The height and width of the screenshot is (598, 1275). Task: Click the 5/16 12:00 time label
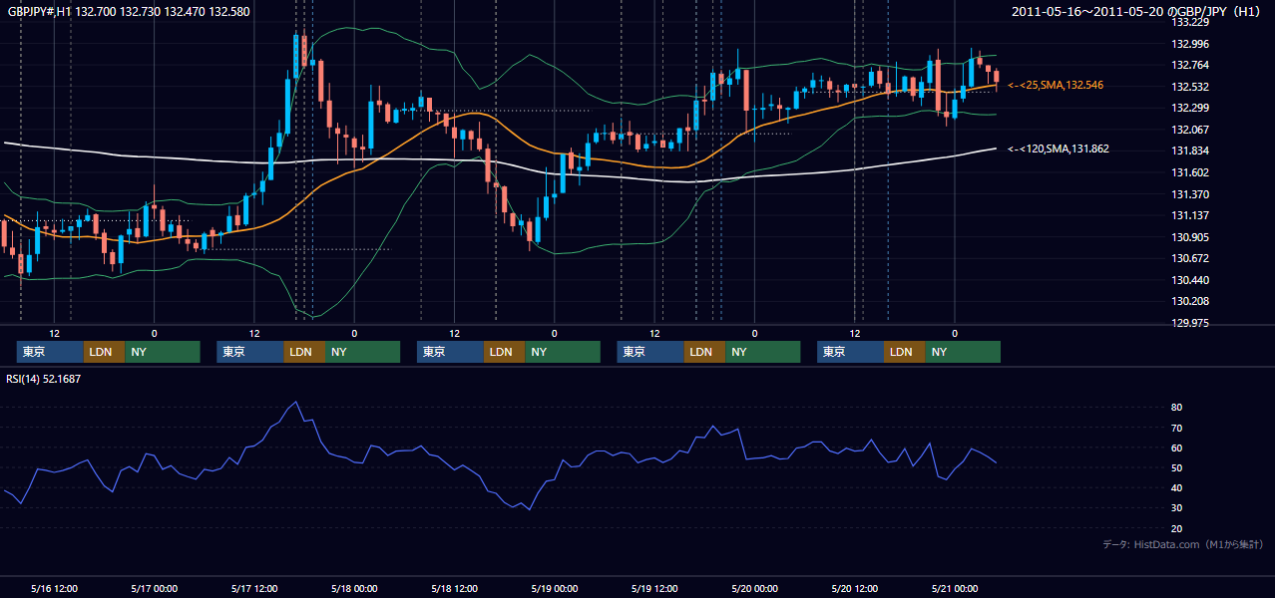pyautogui.click(x=55, y=588)
